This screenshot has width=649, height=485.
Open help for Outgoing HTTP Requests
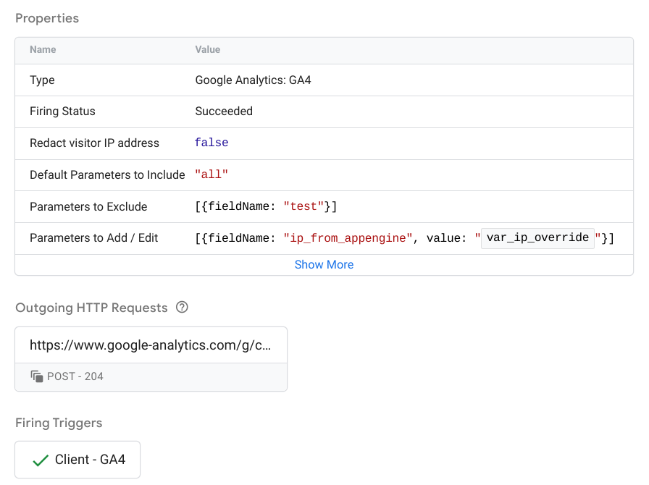point(181,307)
